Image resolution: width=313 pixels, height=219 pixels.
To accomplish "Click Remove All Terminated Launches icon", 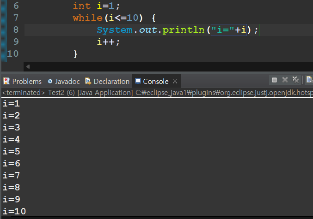I will coord(295,80).
